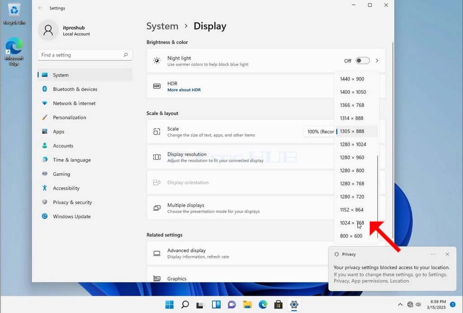Open Widgets on the taskbar
The image size is (463, 313).
(x=216, y=304)
